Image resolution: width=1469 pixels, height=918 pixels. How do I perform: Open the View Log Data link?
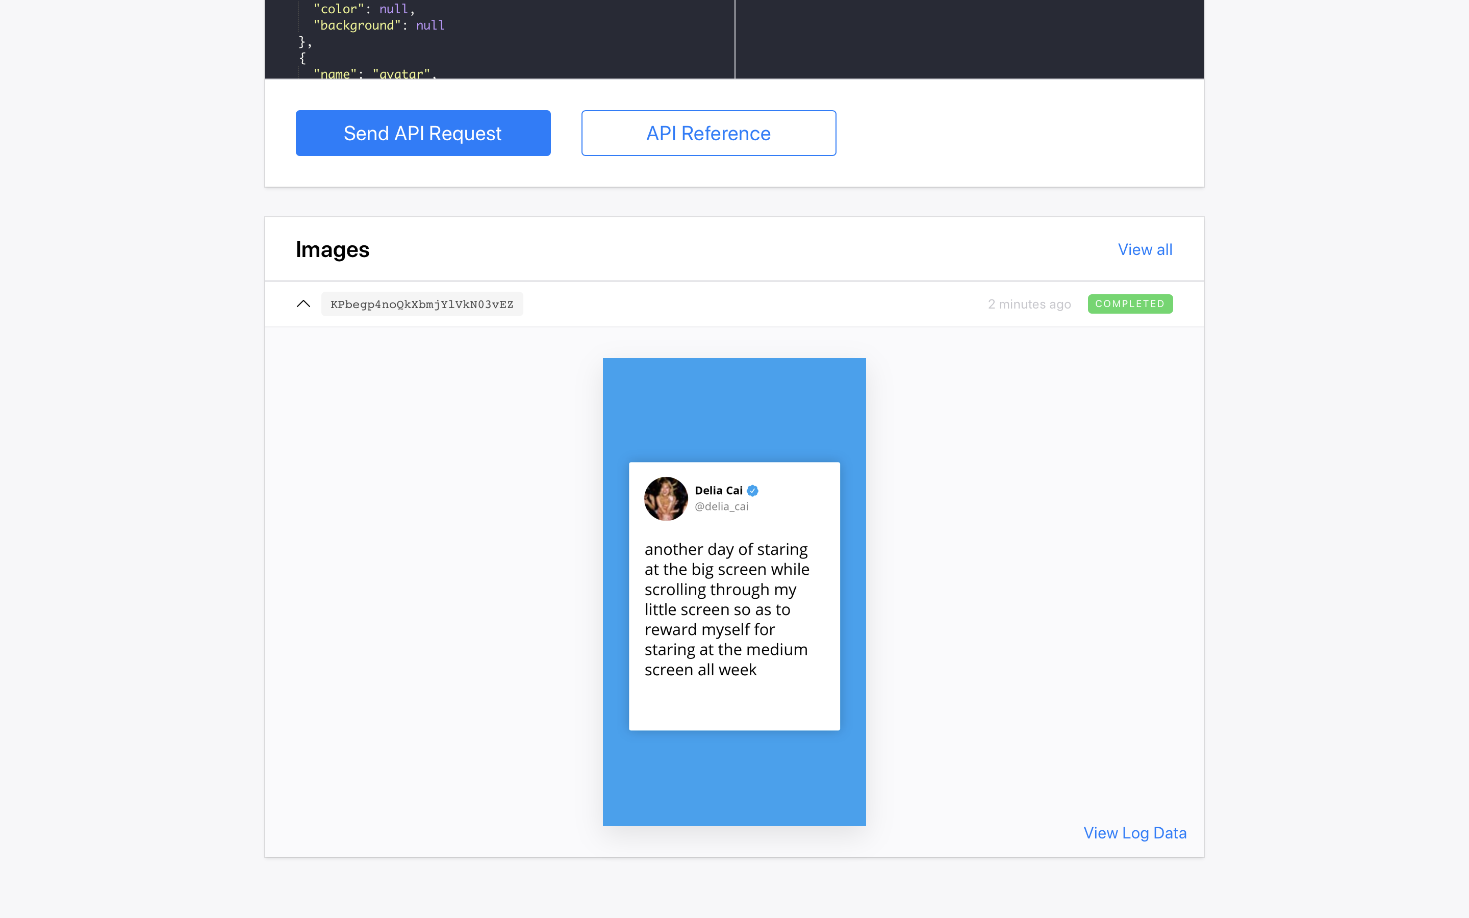(x=1134, y=833)
